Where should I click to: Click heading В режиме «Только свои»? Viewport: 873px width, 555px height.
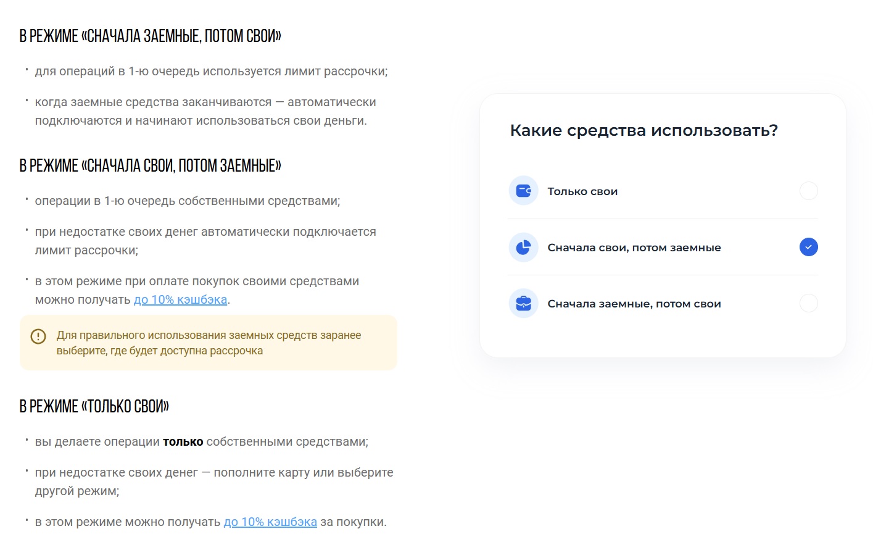pyautogui.click(x=94, y=406)
